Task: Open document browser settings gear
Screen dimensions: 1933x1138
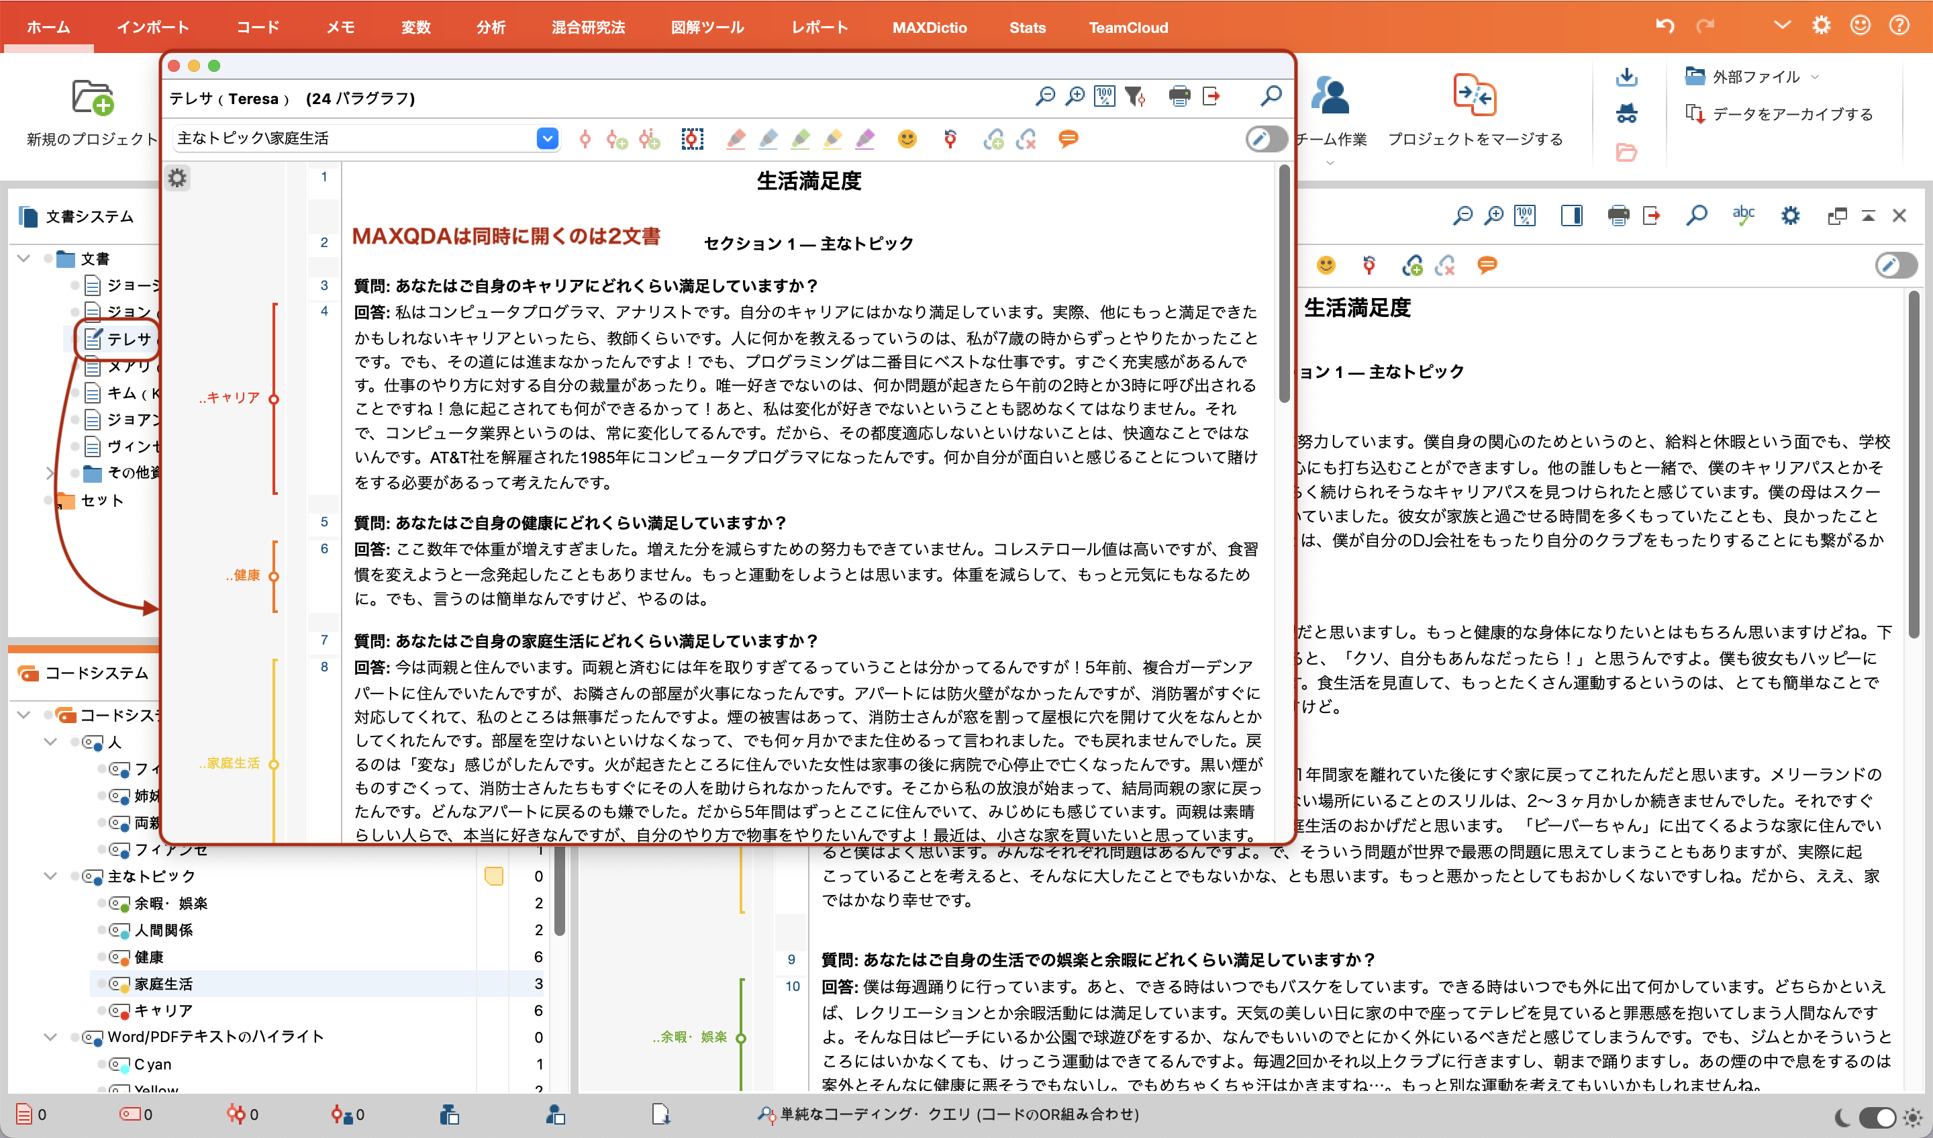Action: [x=1790, y=216]
